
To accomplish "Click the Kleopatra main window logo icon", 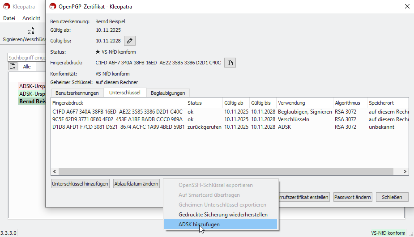I will click(7, 6).
